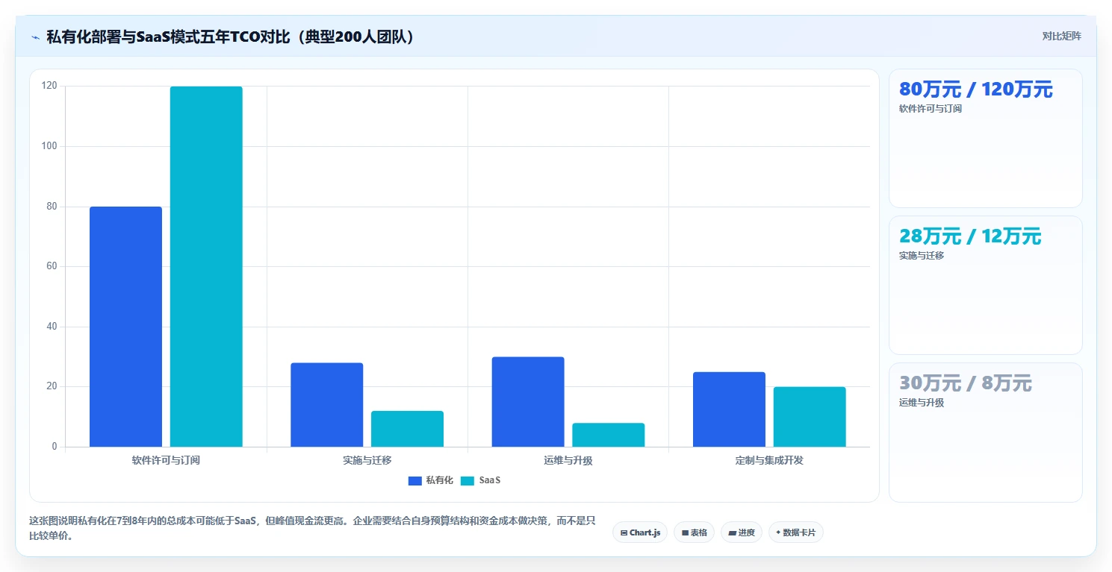Click the 对比矩阵 label in header
This screenshot has height=572, width=1112.
(1061, 36)
